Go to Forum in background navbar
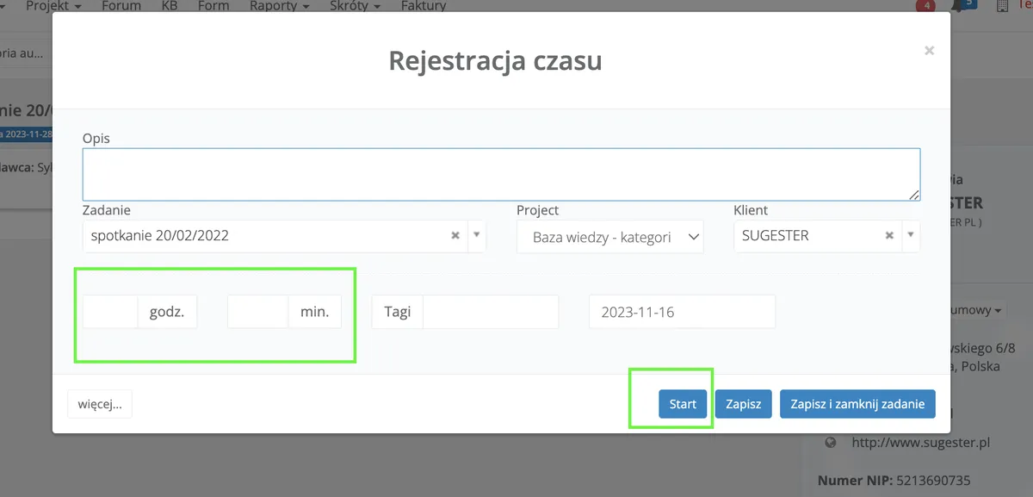This screenshot has height=497, width=1033. 121,6
